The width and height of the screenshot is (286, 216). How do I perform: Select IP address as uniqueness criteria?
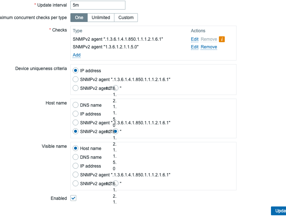[x=76, y=71]
